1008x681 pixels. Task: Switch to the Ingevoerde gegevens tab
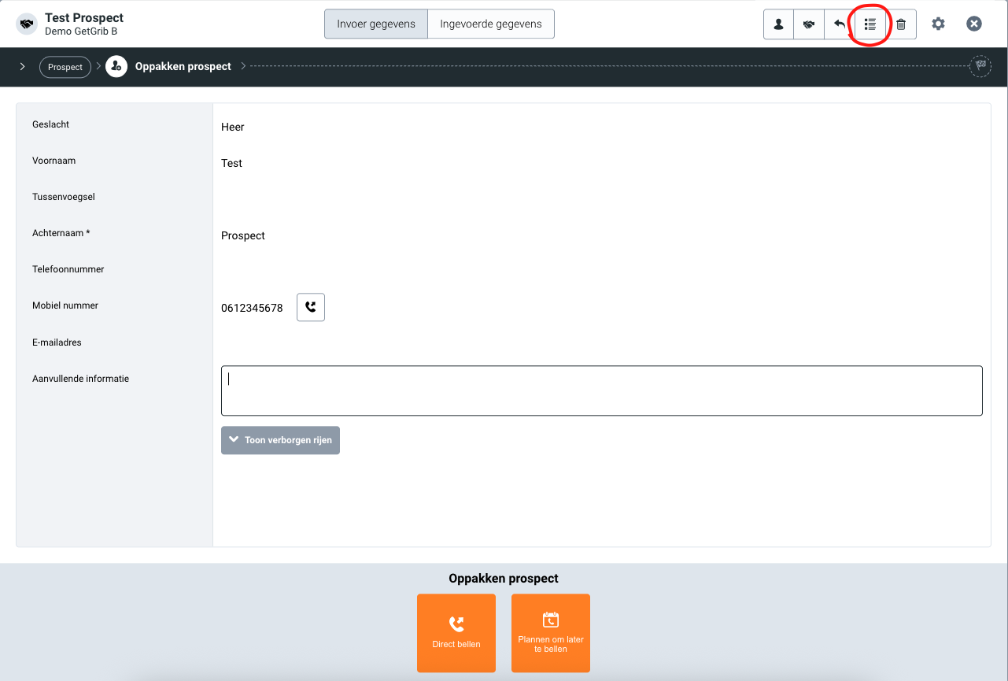click(491, 24)
